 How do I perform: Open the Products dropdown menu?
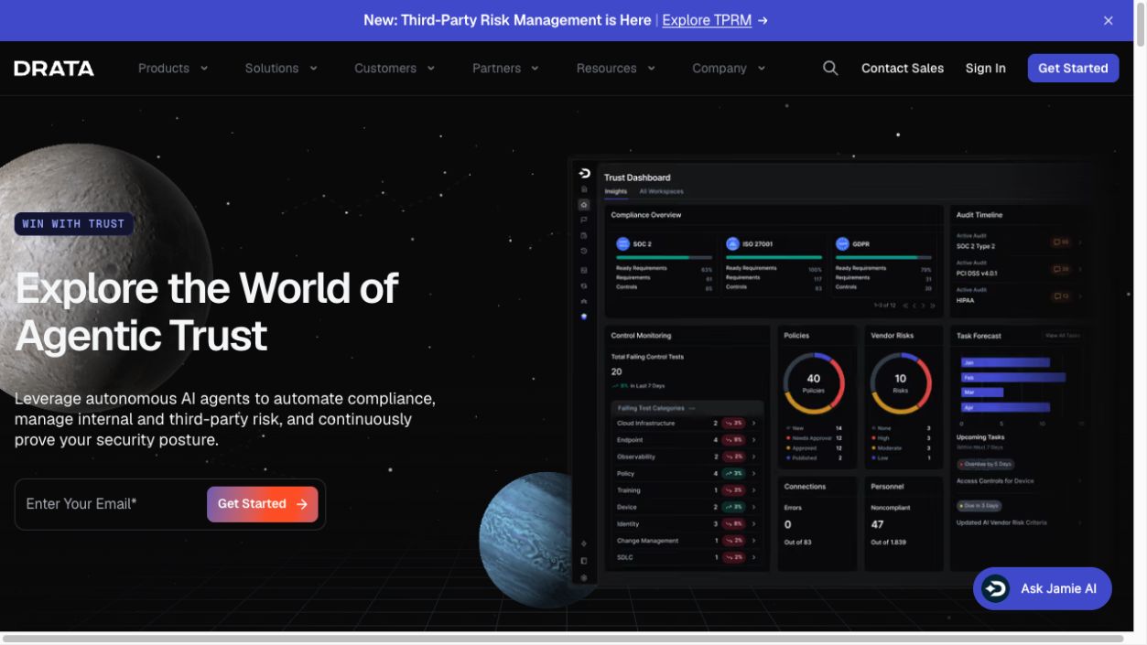click(173, 69)
